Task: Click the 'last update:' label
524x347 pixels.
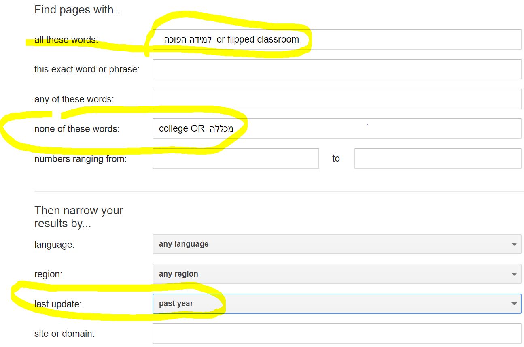Action: 58,304
